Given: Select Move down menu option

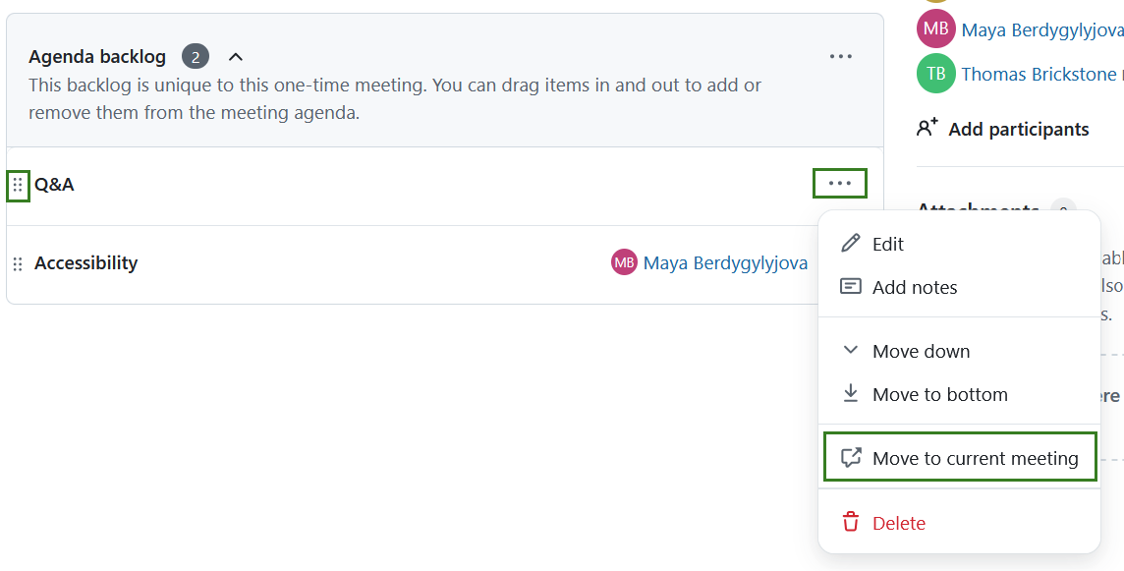Looking at the screenshot, I should [921, 351].
